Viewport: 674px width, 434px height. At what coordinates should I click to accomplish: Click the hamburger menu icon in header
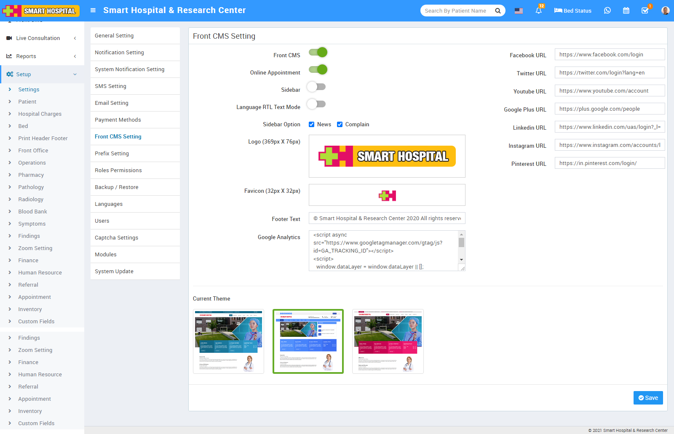click(93, 11)
